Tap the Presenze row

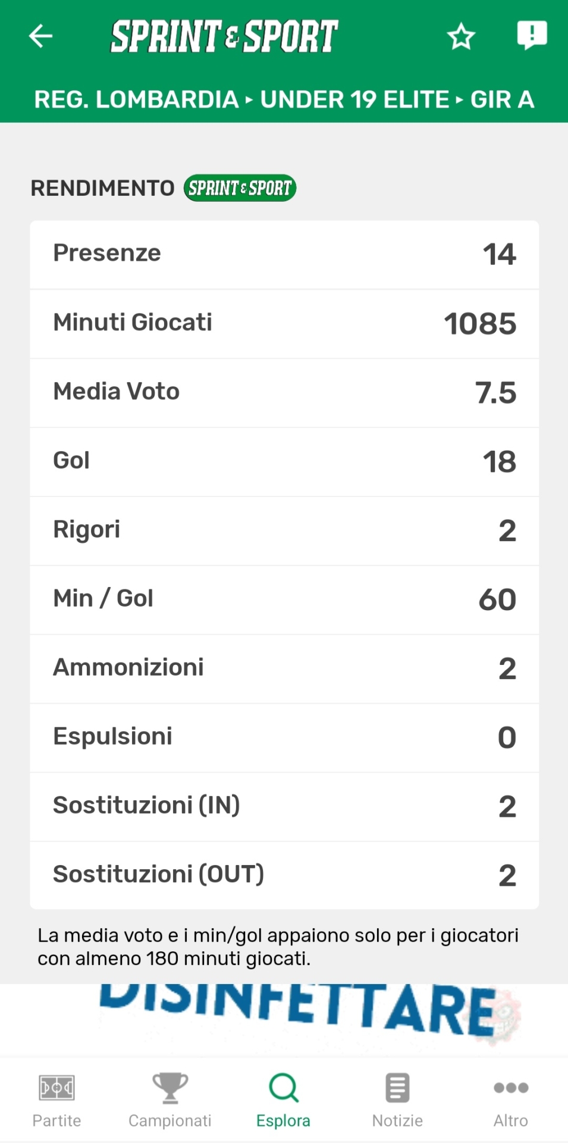[x=284, y=254]
